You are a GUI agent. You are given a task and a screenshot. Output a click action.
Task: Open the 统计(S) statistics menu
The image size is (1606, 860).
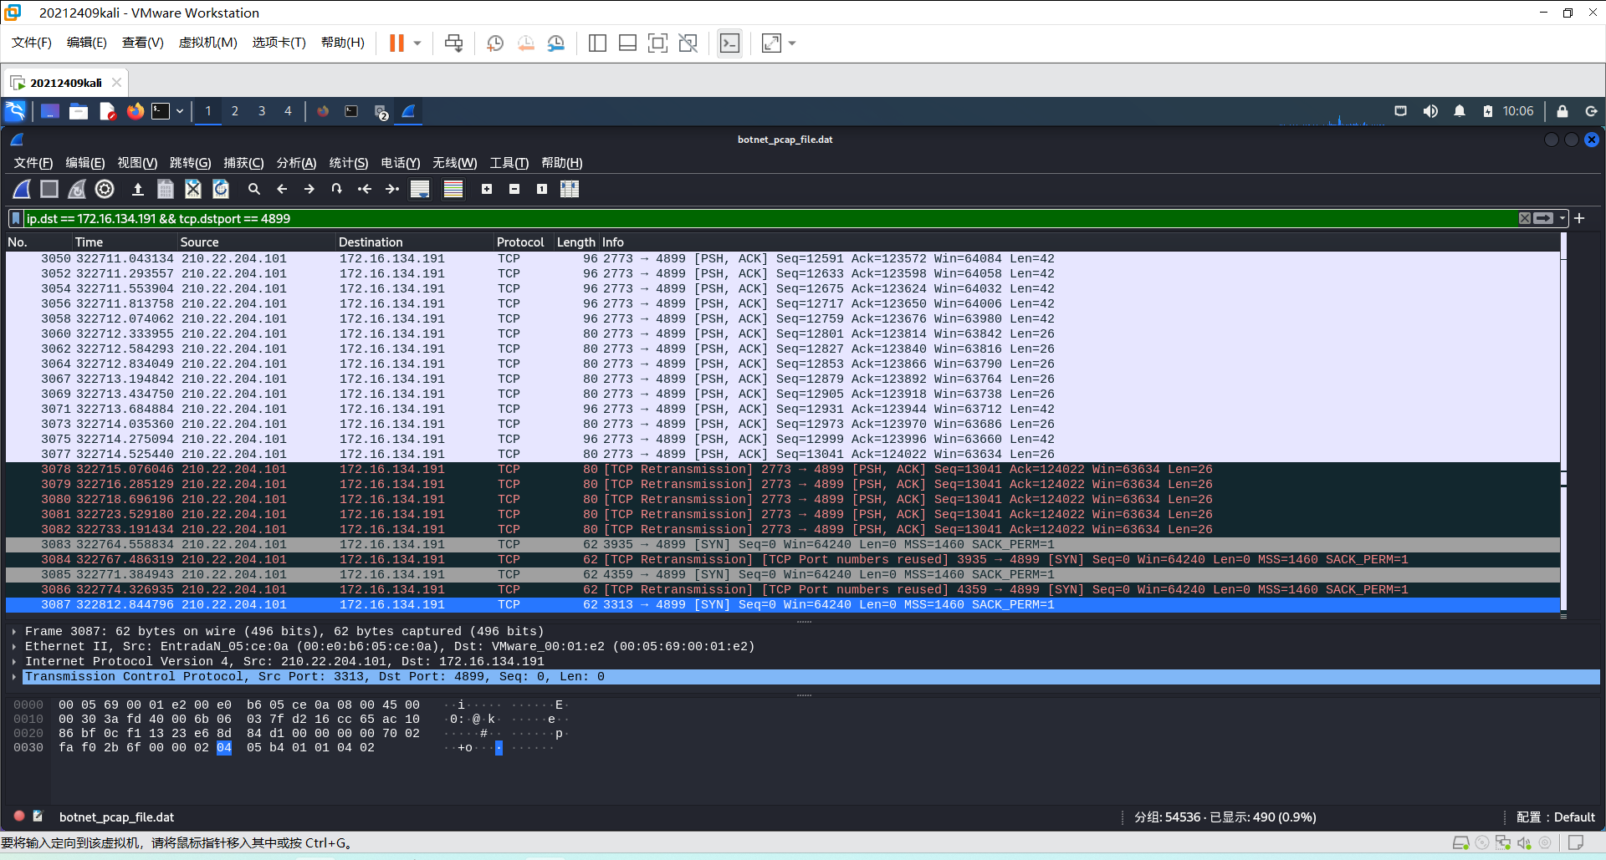tap(348, 163)
